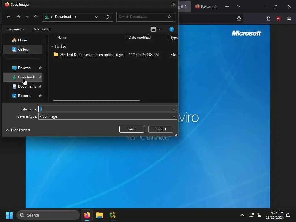Open the view options dropdown arrow

click(160, 29)
